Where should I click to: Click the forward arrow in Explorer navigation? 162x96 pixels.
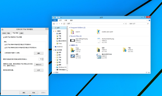pos(57,24)
